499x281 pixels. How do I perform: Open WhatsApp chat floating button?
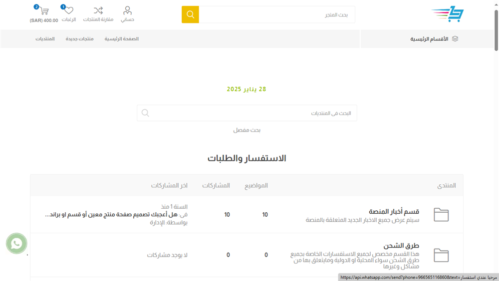tap(16, 244)
